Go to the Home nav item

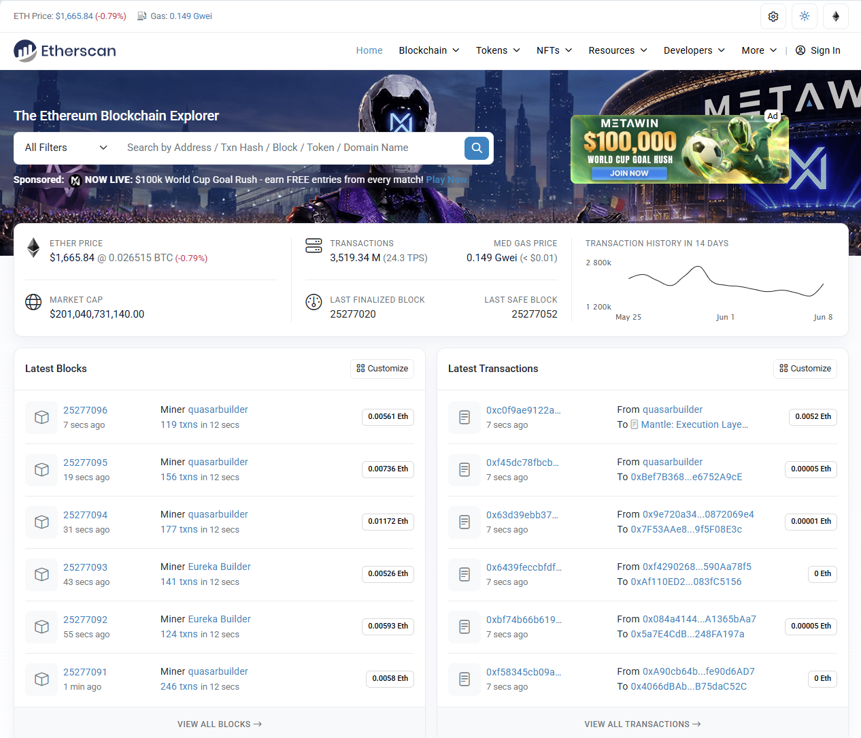[x=369, y=50]
